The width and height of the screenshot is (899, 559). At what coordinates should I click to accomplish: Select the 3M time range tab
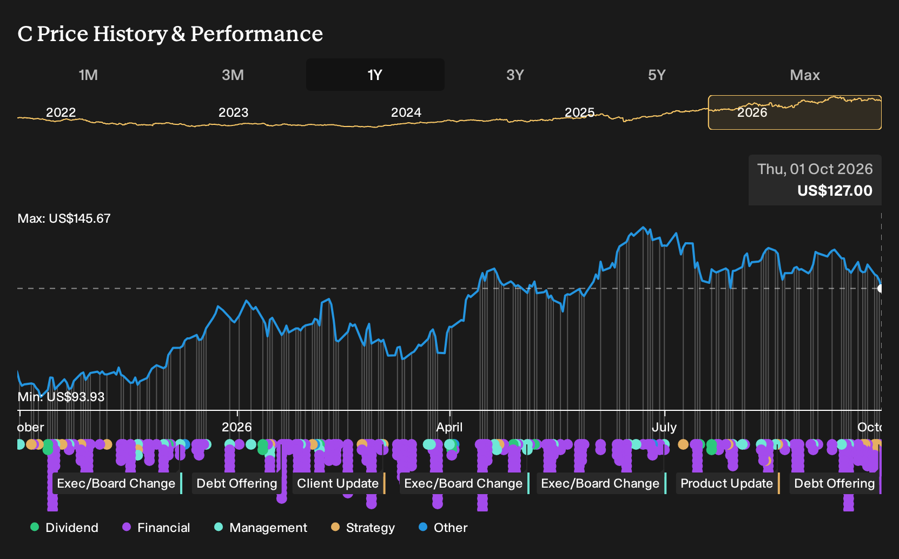pyautogui.click(x=233, y=75)
